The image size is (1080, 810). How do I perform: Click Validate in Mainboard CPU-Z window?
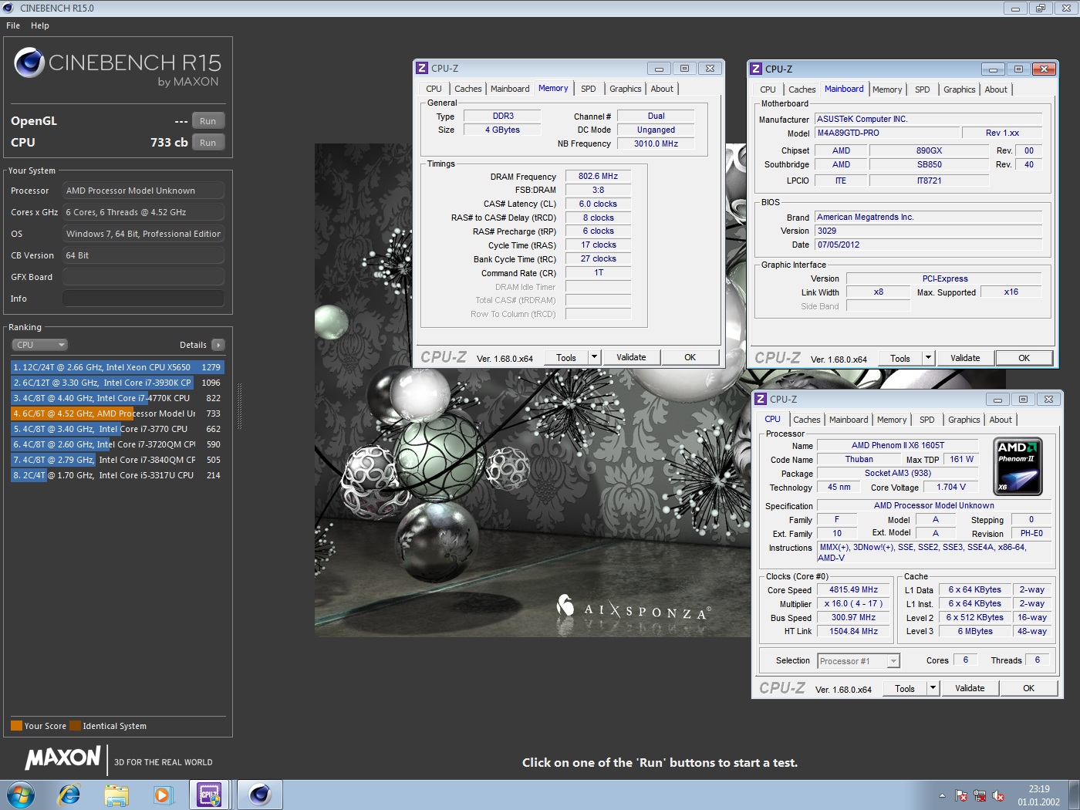(965, 358)
